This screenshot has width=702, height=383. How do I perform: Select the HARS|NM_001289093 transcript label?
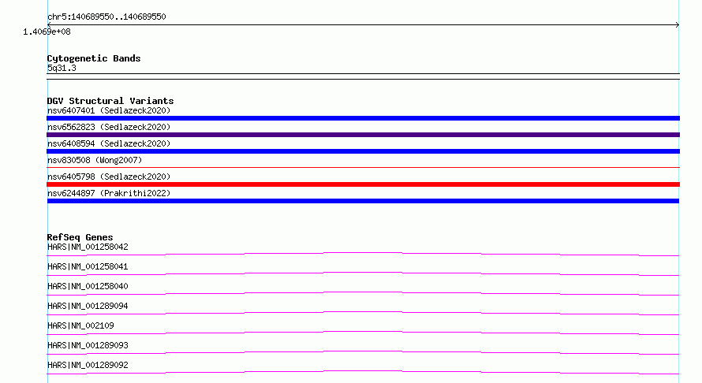pos(88,345)
